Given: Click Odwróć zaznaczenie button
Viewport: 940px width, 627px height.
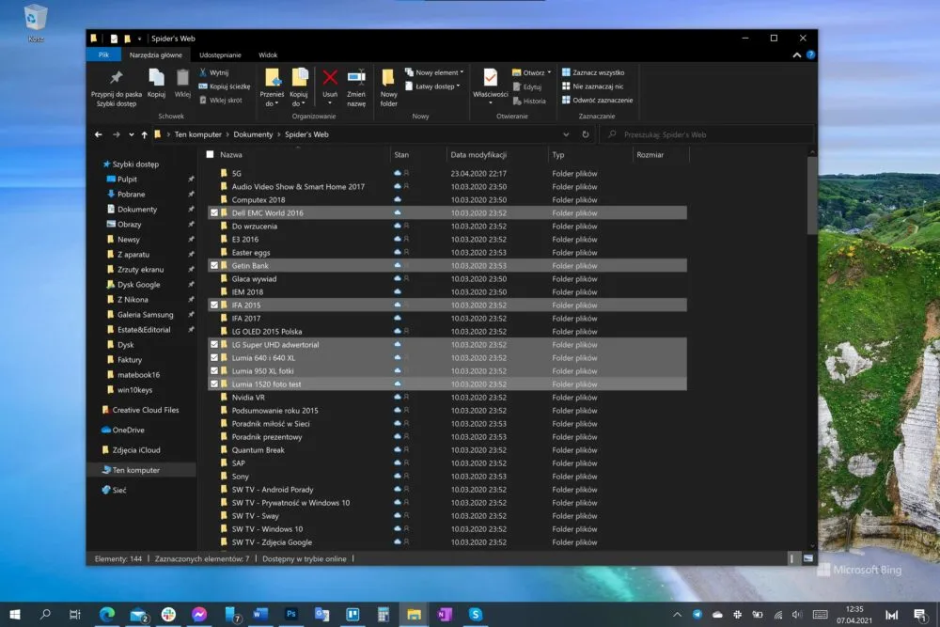Looking at the screenshot, I should (598, 100).
